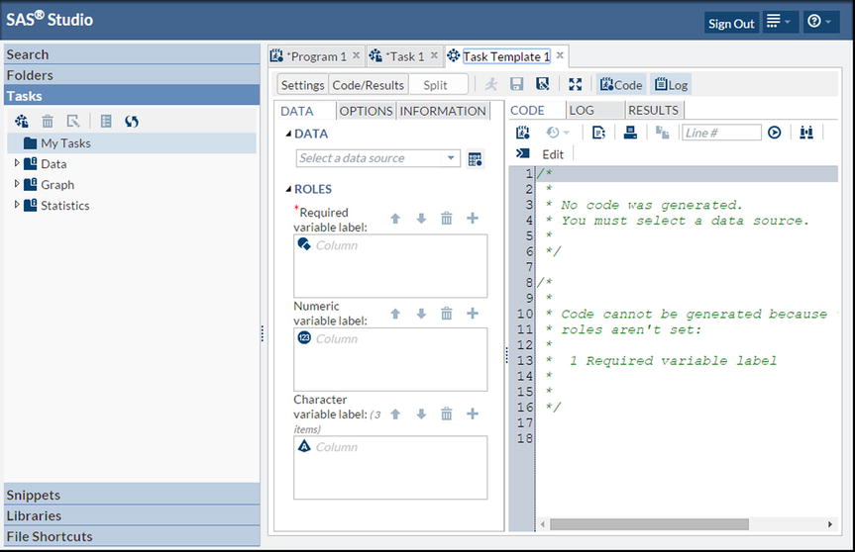
Task: Move down in Required variable label role
Action: (421, 219)
